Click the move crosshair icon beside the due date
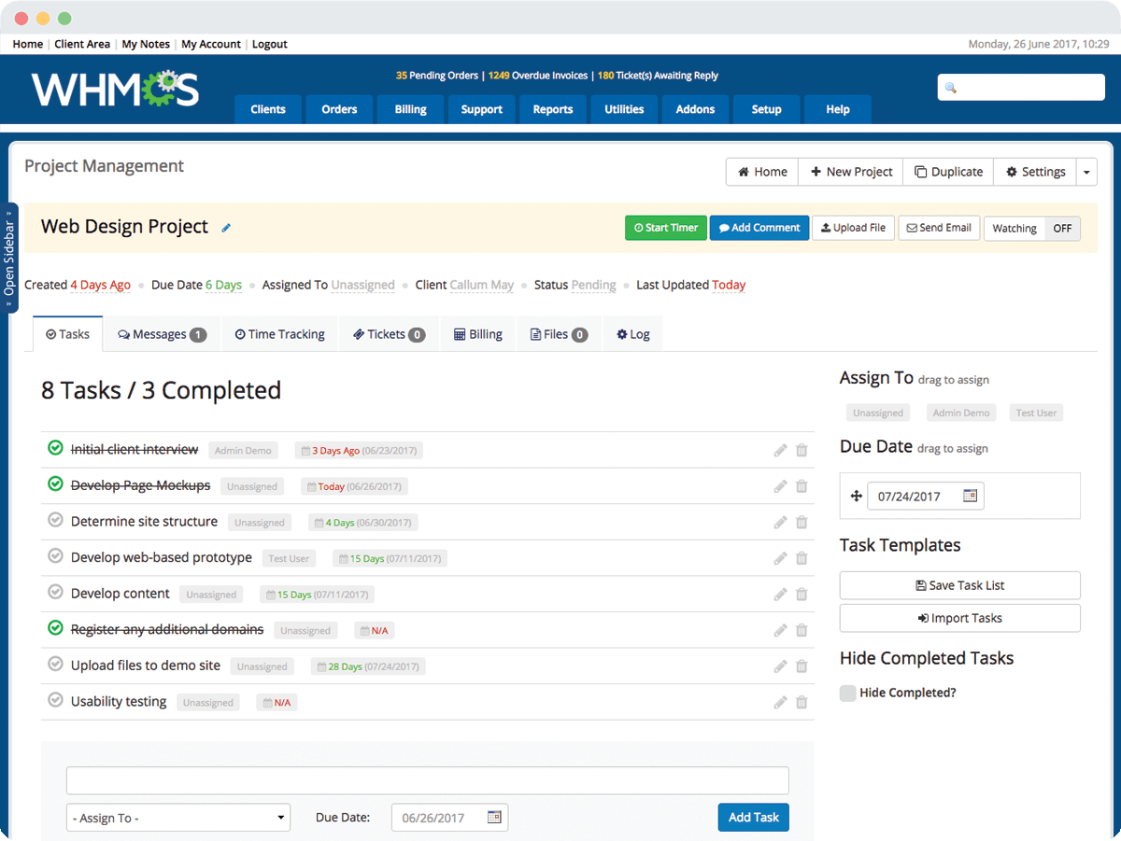 coord(857,496)
